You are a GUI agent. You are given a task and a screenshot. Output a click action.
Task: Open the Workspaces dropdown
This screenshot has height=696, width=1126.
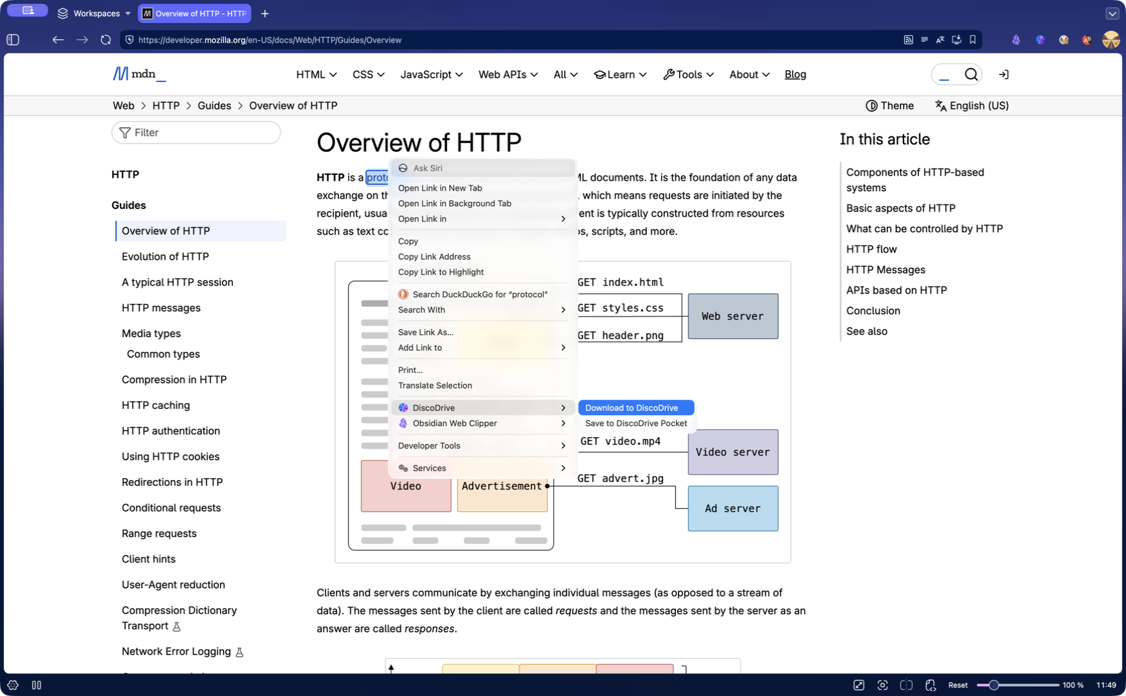tap(94, 13)
